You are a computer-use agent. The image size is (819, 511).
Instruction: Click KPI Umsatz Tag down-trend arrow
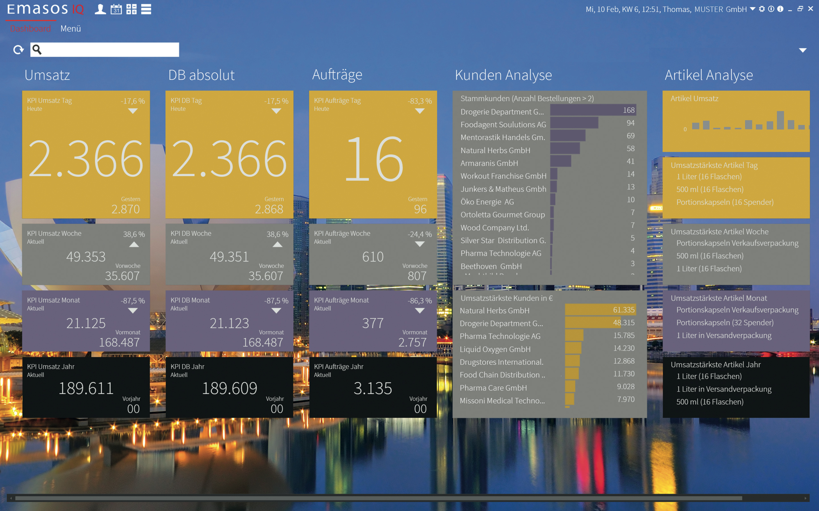coord(133,111)
